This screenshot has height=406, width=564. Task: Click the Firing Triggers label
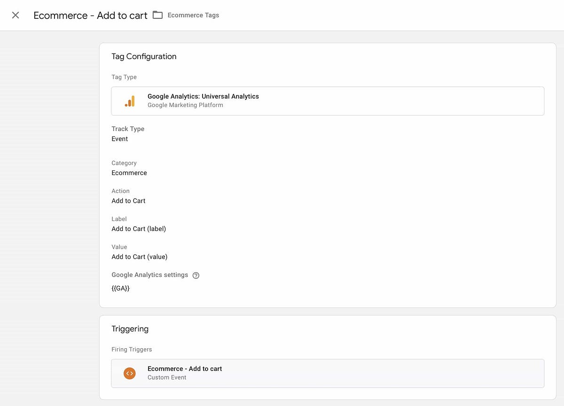click(x=132, y=349)
